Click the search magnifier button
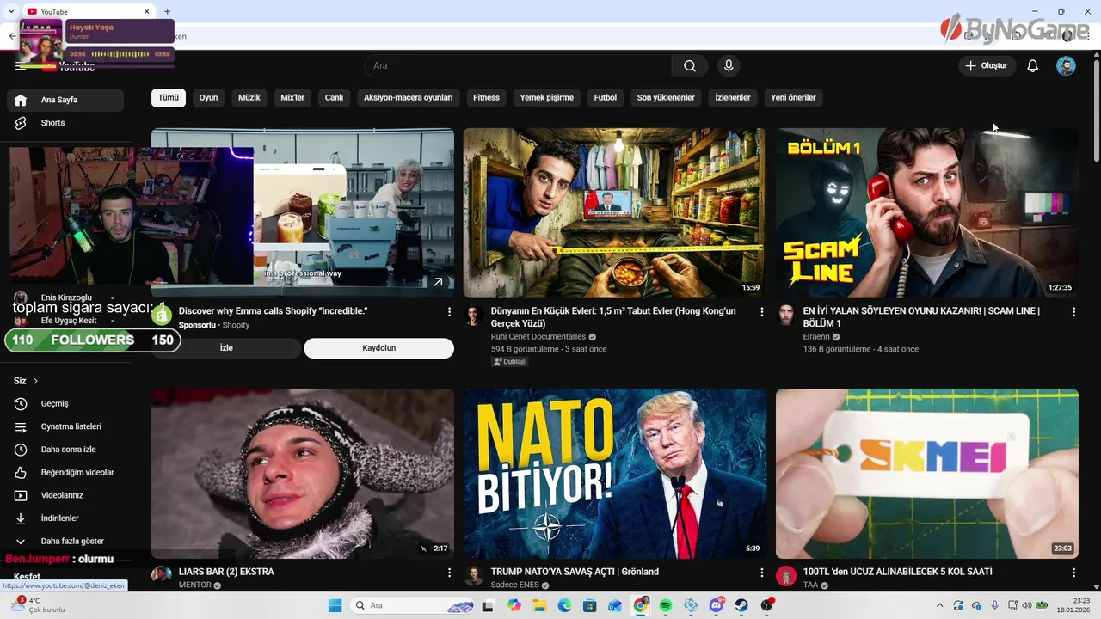1101x619 pixels. click(x=690, y=66)
